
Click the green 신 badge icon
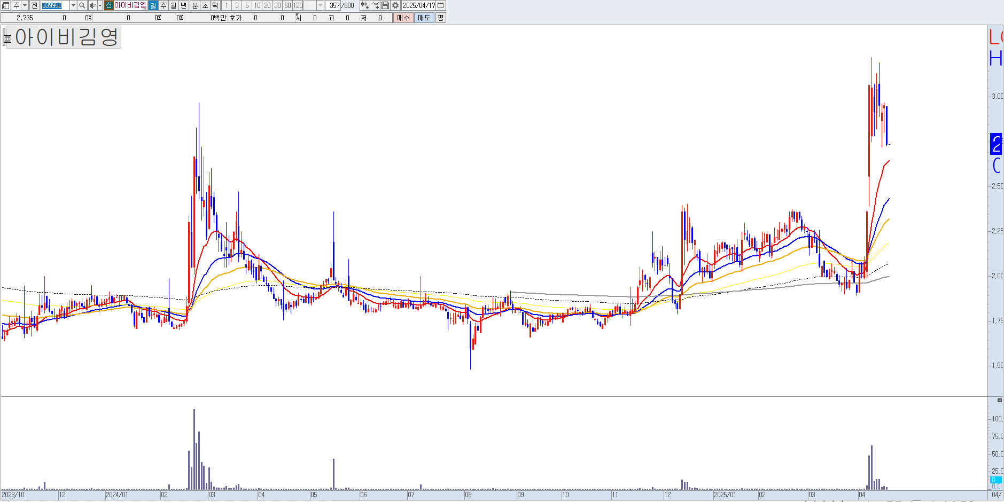(x=108, y=5)
